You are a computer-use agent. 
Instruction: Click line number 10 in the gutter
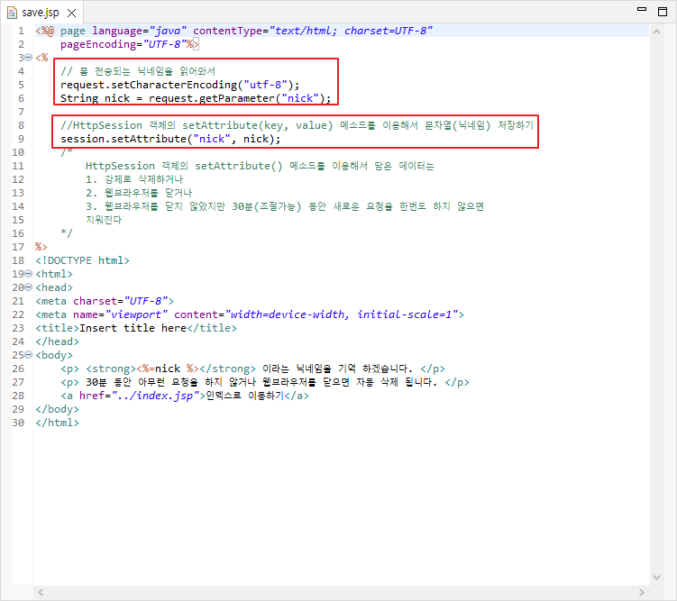[x=18, y=152]
